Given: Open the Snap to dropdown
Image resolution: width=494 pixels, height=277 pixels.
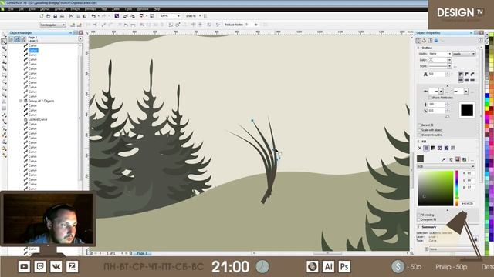Looking at the screenshot, I should [x=200, y=16].
